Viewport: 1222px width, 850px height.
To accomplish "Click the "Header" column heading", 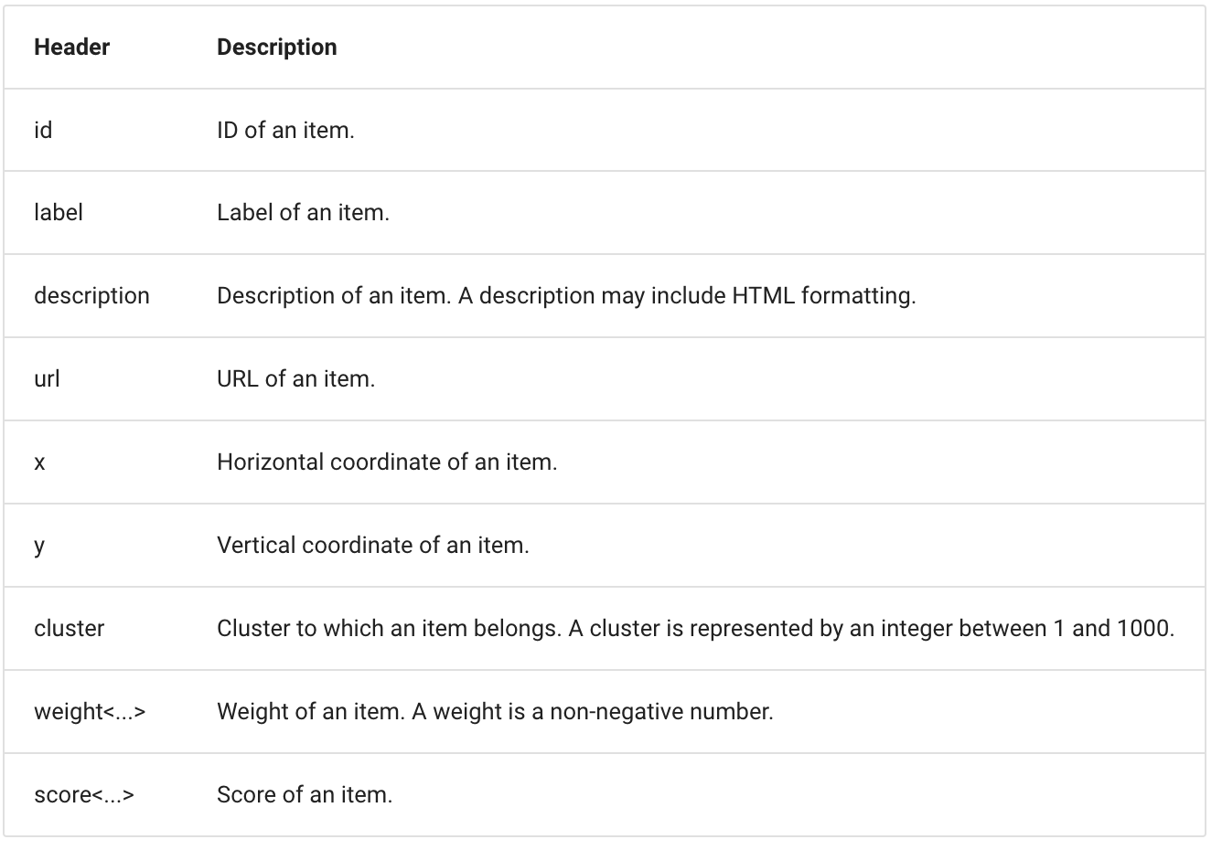I will click(x=71, y=48).
